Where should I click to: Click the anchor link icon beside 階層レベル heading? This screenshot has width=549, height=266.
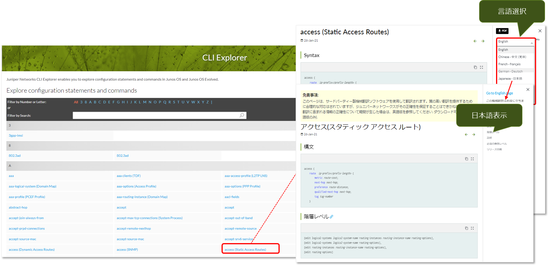(331, 217)
